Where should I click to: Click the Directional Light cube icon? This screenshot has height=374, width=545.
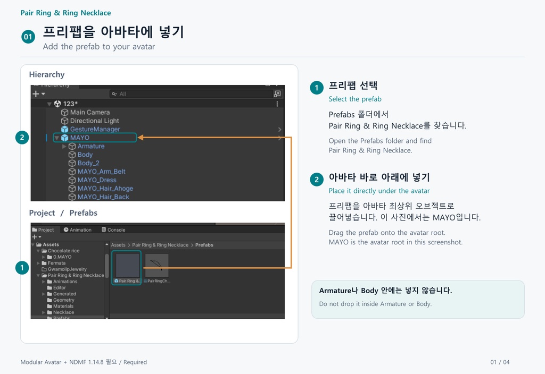64,121
